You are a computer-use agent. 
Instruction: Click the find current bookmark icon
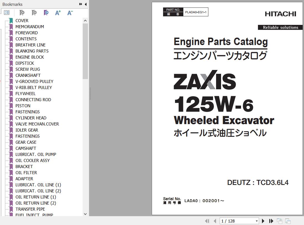46,13
